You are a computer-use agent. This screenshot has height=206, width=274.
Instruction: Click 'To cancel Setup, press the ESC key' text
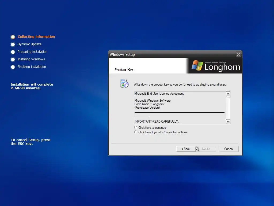(x=31, y=142)
